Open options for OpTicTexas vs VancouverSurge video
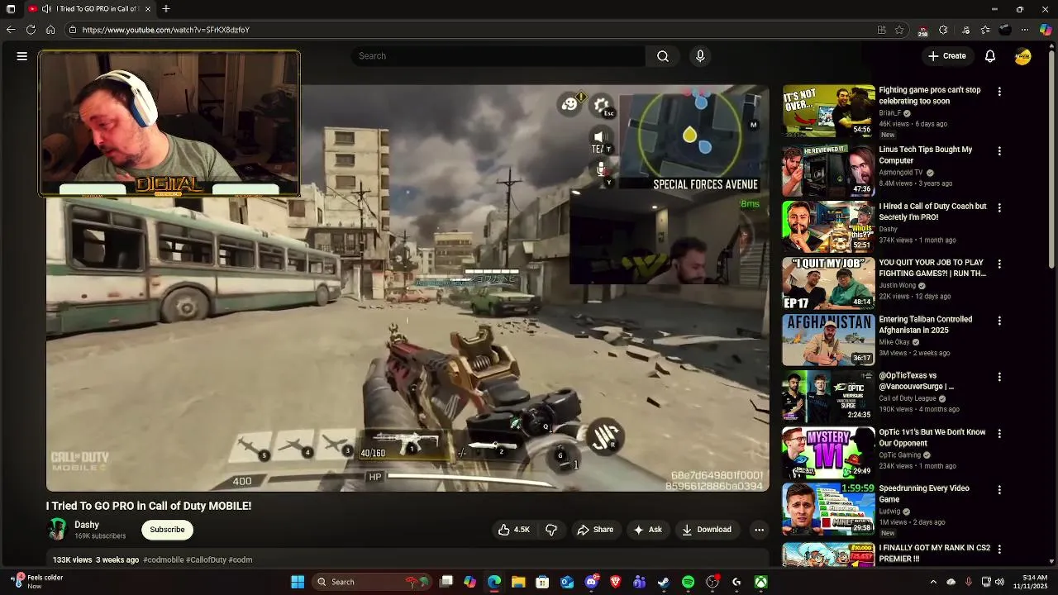The height and width of the screenshot is (595, 1058). [999, 377]
